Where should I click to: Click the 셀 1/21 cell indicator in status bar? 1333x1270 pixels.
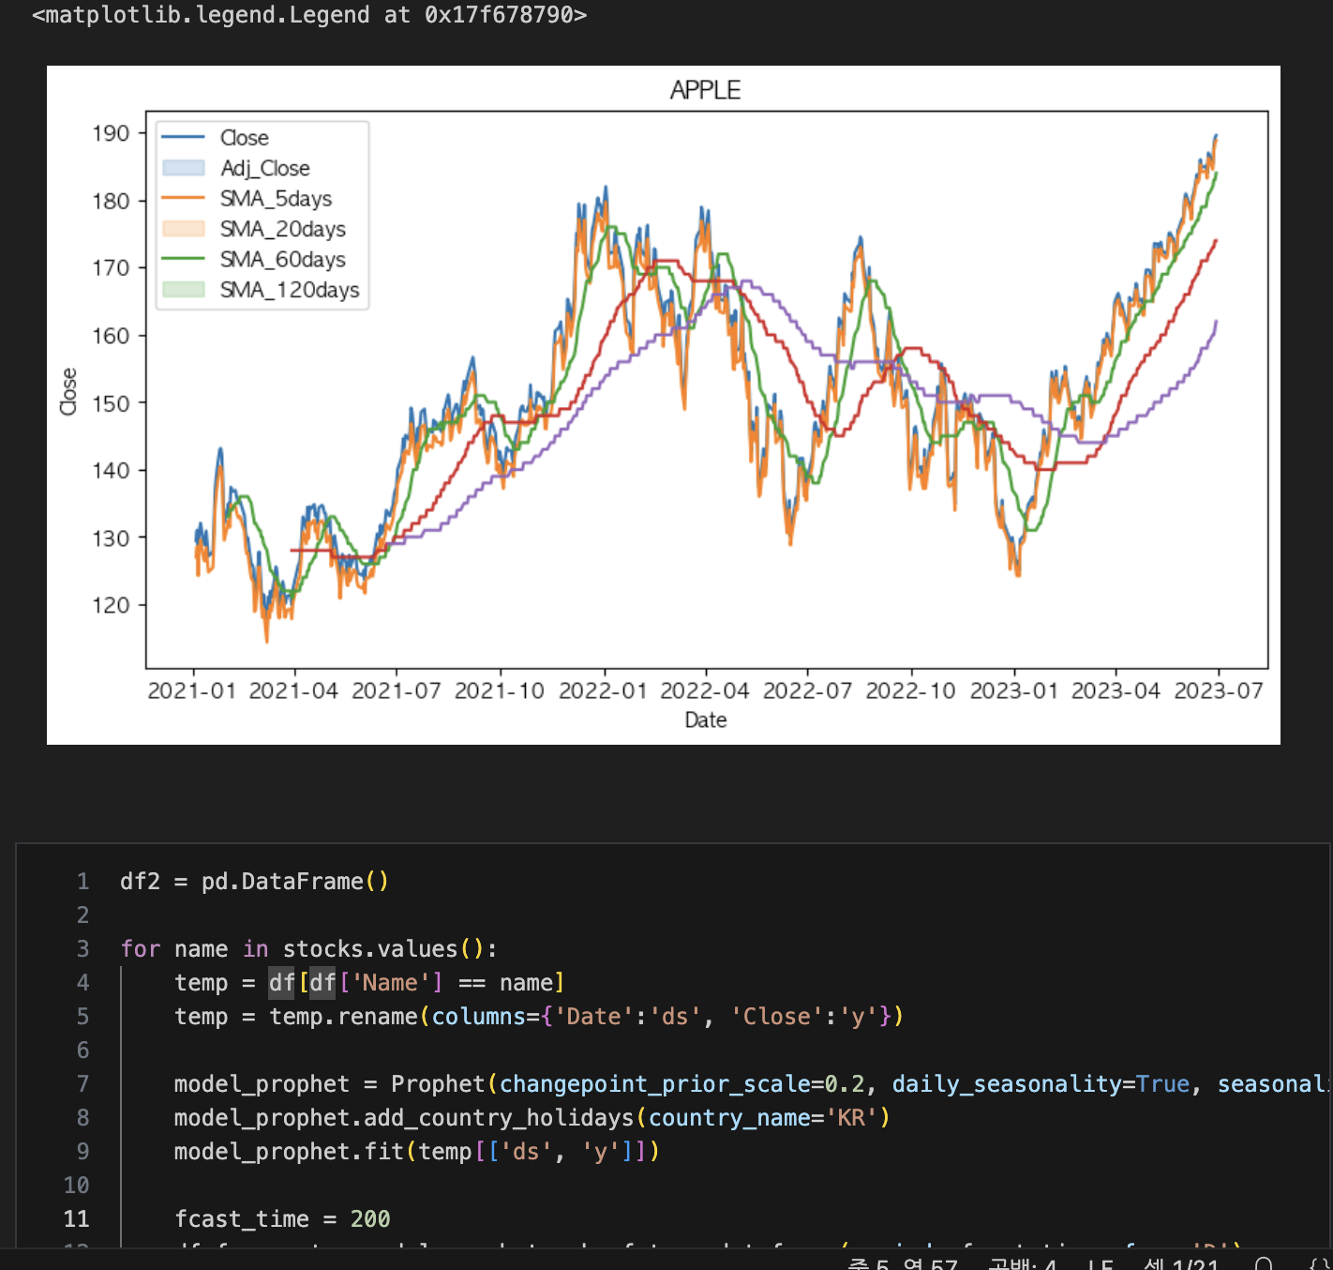[1182, 1264]
